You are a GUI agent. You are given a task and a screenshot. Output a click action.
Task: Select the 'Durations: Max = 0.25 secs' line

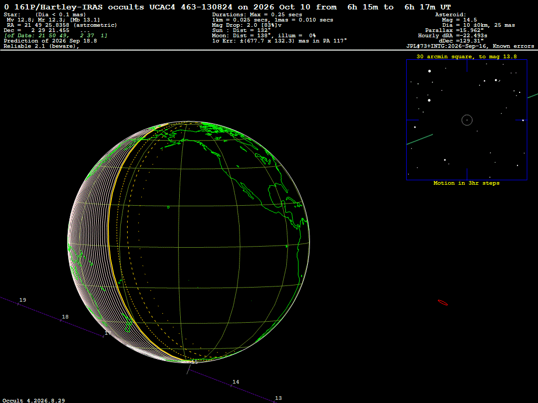click(257, 15)
